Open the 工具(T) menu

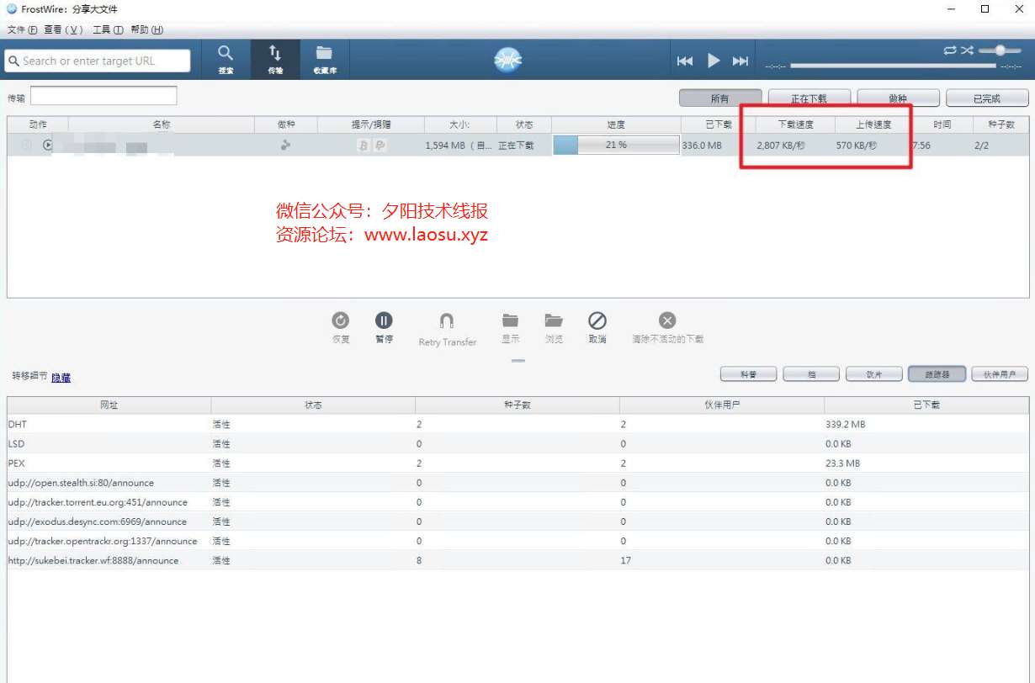108,29
